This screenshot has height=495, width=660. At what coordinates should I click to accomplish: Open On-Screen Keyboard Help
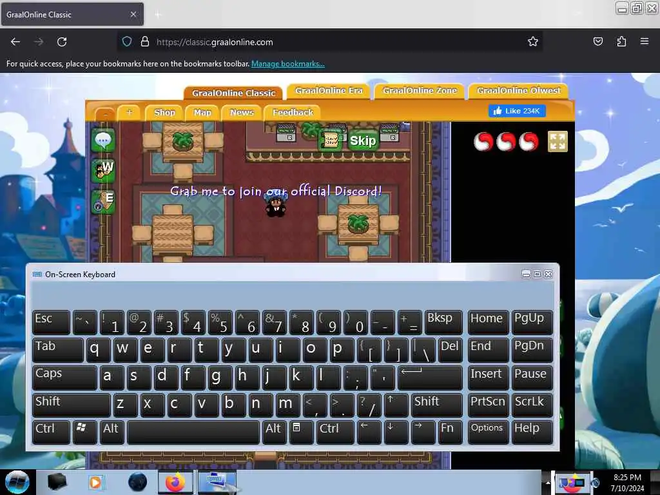(532, 432)
